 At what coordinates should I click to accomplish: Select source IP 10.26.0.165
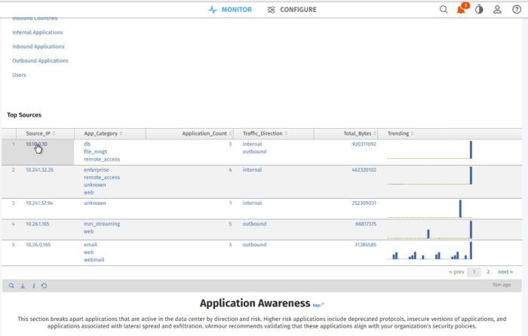[38, 245]
